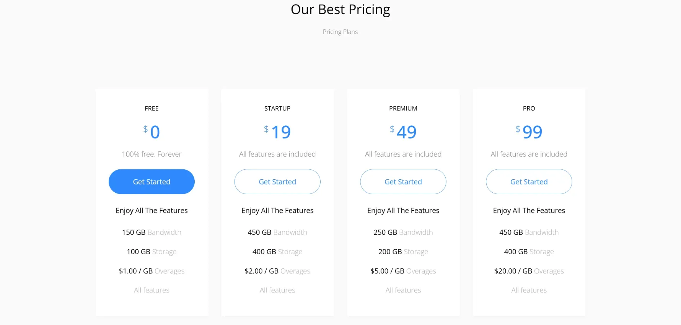Click the FREE plan title
This screenshot has height=325, width=681.
click(x=152, y=109)
